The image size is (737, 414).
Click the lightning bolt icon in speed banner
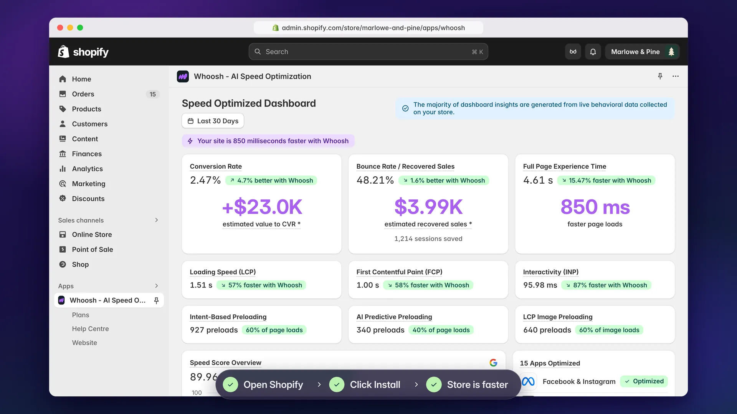click(190, 141)
